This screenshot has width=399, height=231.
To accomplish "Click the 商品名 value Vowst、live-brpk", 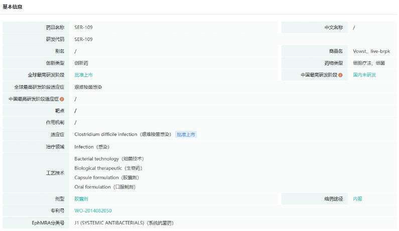I will pos(371,51).
